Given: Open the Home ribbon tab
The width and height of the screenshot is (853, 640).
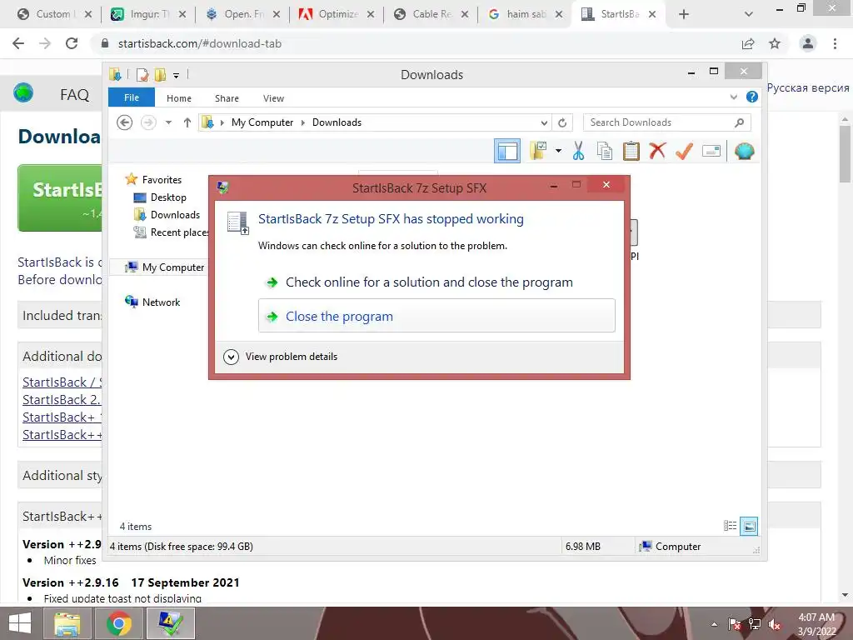Looking at the screenshot, I should [x=179, y=98].
